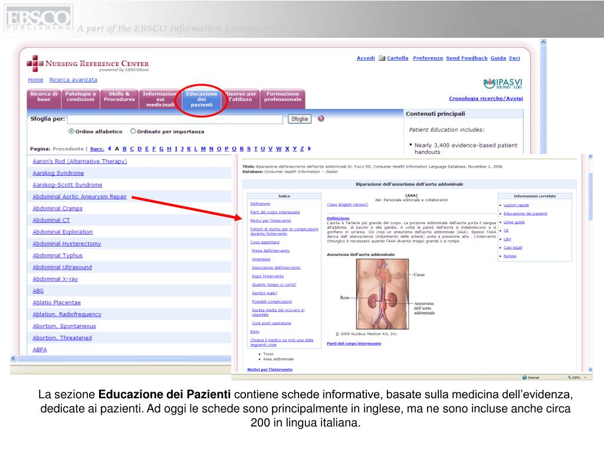Image resolution: width=604 pixels, height=453 pixels.
Task: Click the article window vertical scrollbar thumb
Action: tap(590, 196)
